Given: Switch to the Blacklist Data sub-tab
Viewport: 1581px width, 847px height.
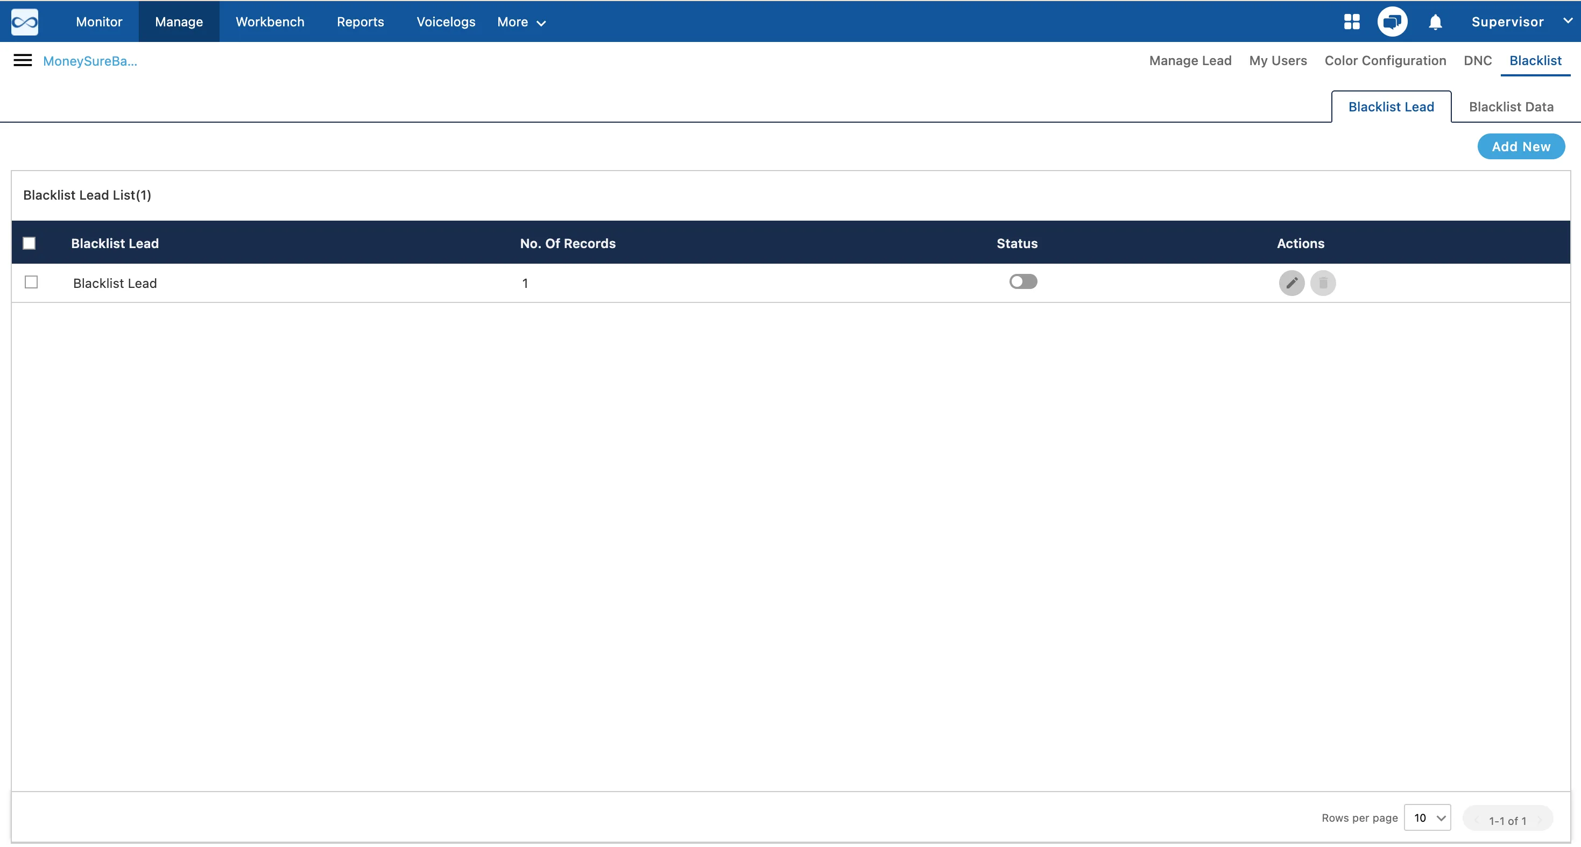Looking at the screenshot, I should (x=1511, y=107).
